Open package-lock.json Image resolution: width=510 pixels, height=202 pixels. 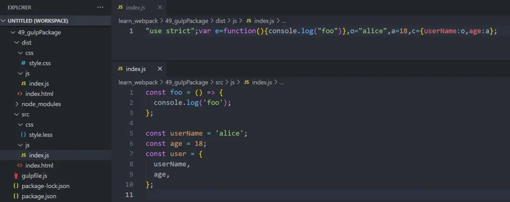46,186
